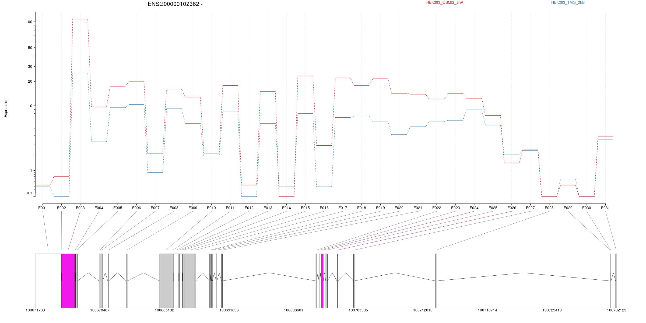
Task: Click exon label E005
Action: 118,208
